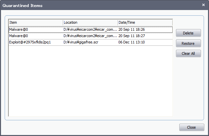Click the 06 Dec 11 13:10 date cell
This screenshot has height=136, width=209.
point(132,42)
